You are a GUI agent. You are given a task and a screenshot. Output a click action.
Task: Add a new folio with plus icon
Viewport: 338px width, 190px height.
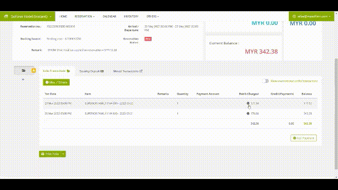tap(23, 79)
